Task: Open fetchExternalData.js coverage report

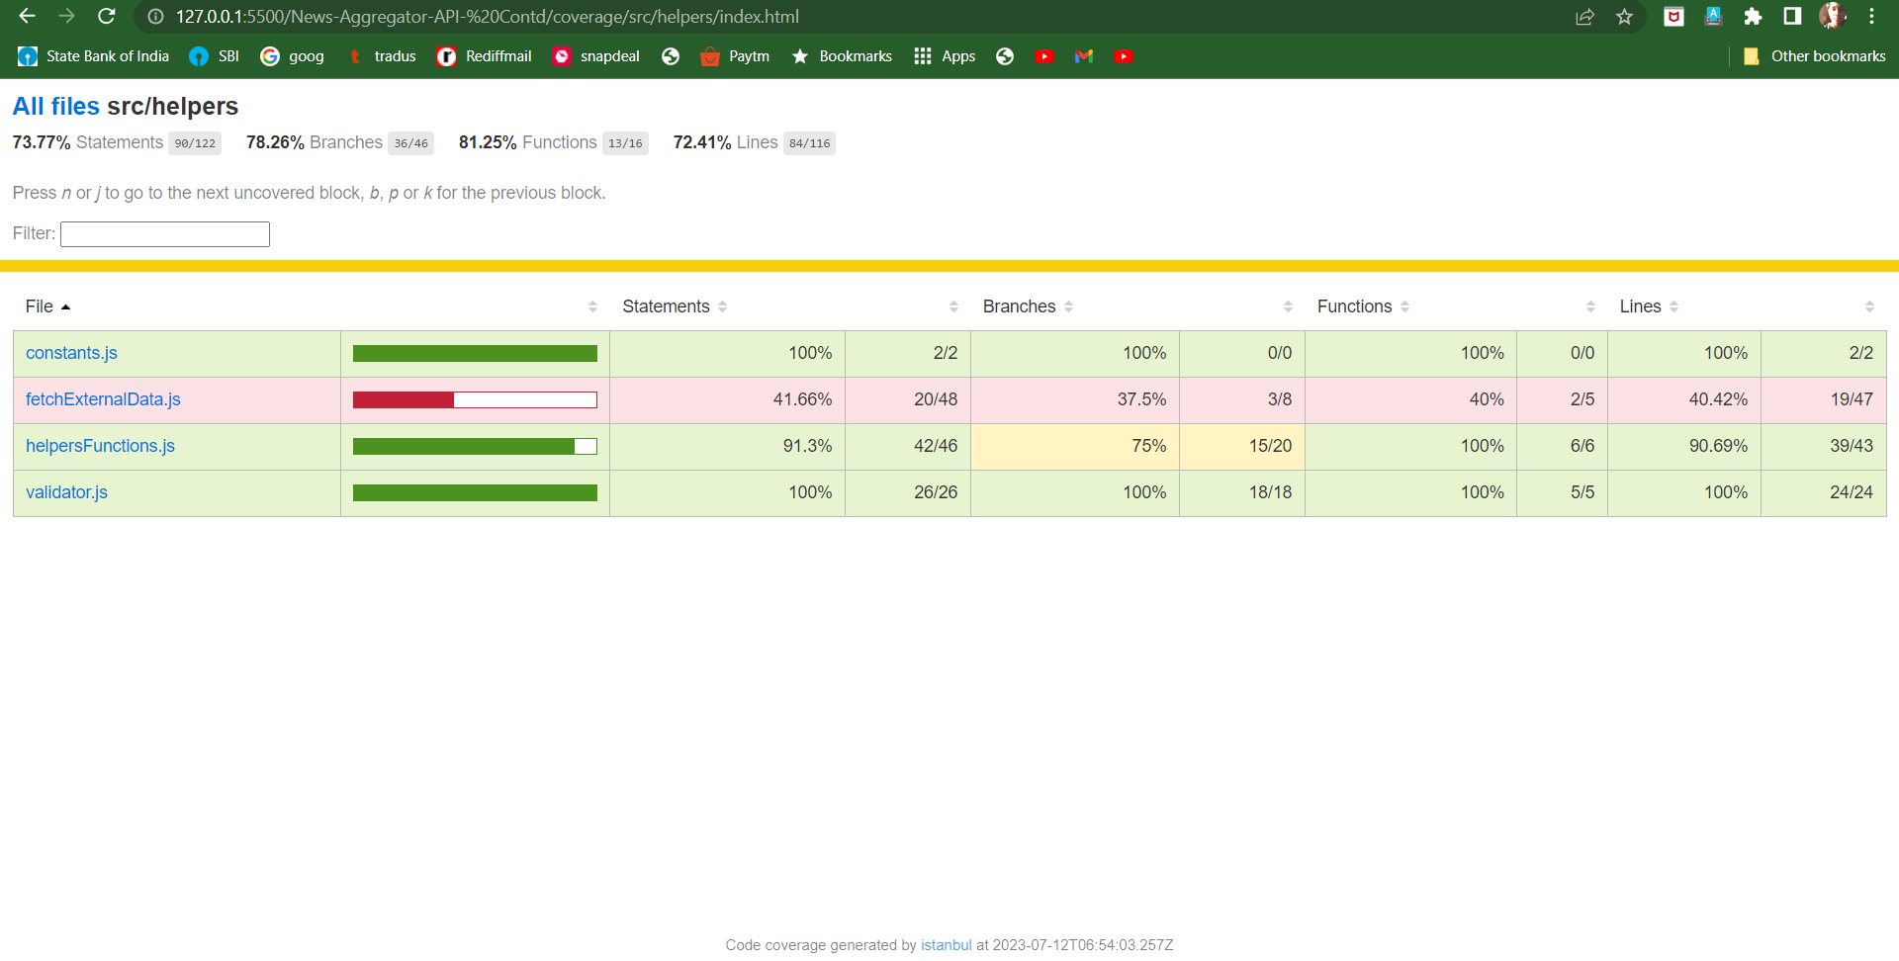Action: point(103,399)
